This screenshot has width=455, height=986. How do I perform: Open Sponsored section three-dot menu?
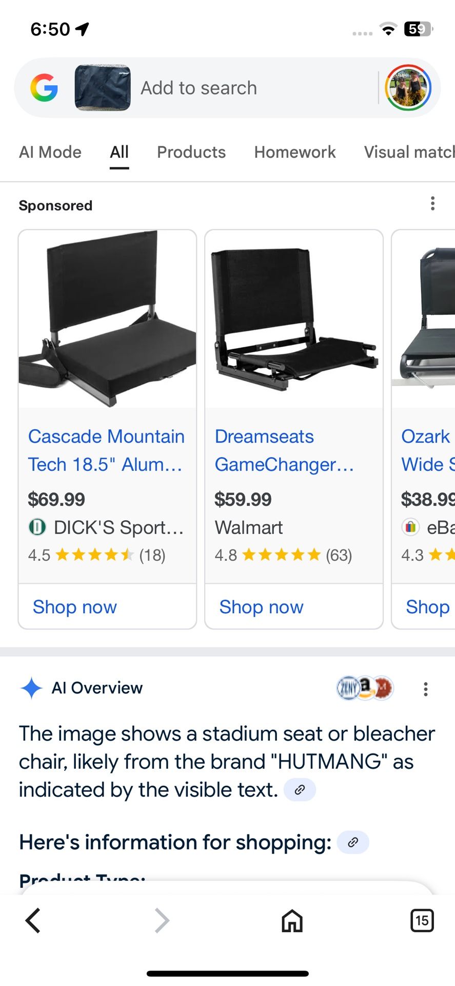[x=433, y=204]
